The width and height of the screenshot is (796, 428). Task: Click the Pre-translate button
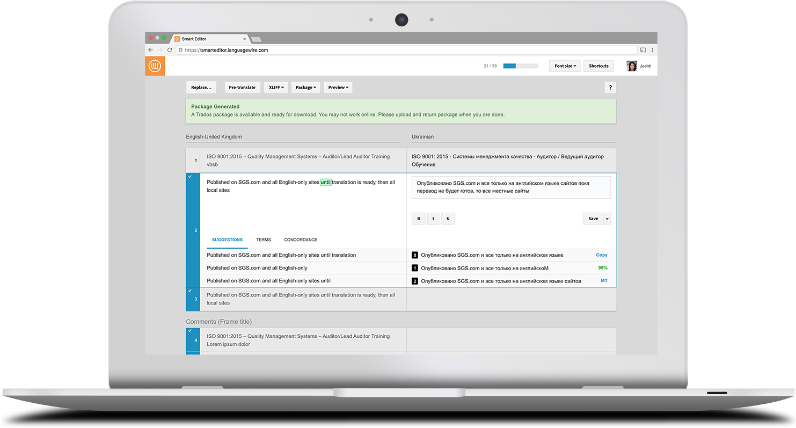(242, 87)
